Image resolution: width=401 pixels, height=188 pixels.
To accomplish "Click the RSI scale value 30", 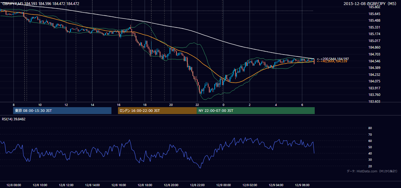I will point(370,160).
